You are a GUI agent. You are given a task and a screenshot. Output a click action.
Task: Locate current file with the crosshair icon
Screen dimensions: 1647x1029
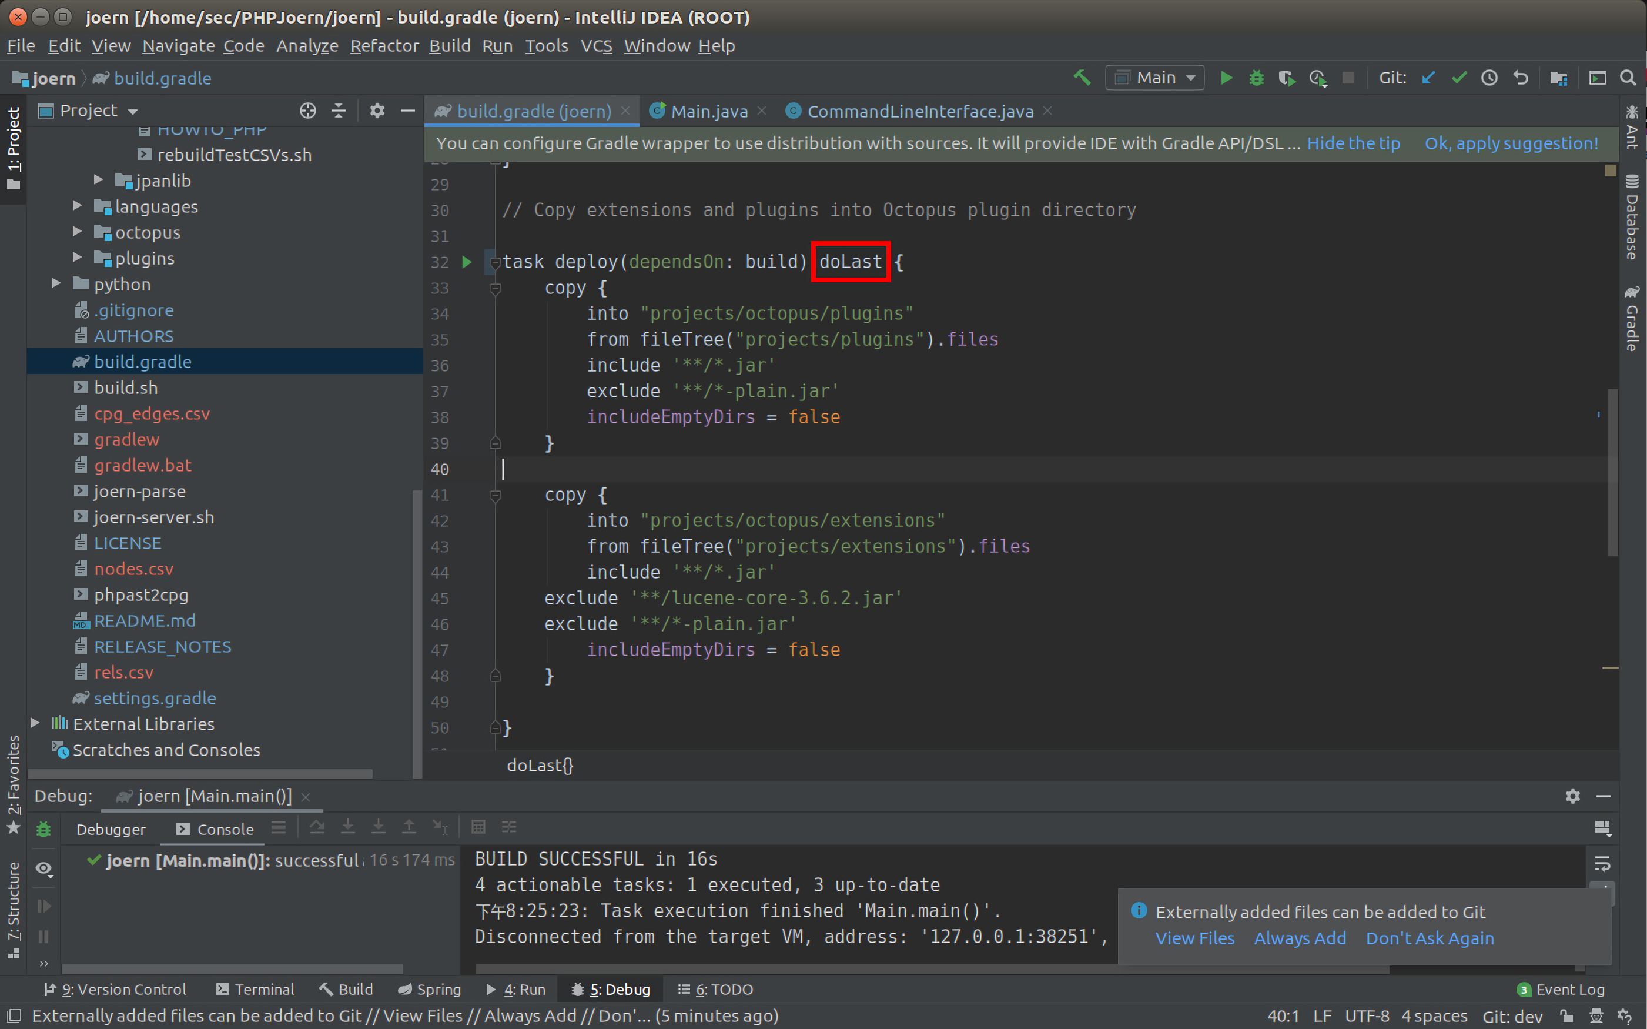(x=307, y=111)
